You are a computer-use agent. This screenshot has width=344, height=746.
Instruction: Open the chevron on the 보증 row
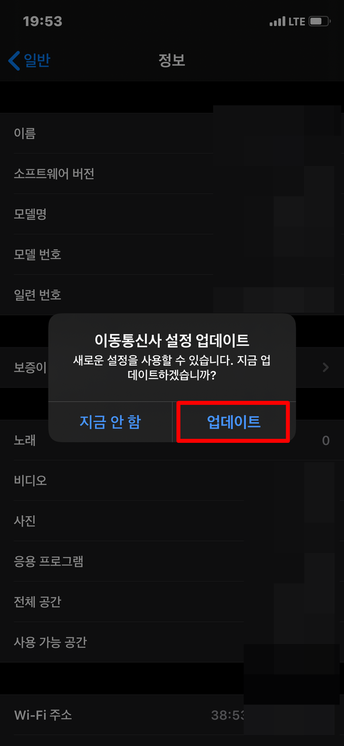326,367
